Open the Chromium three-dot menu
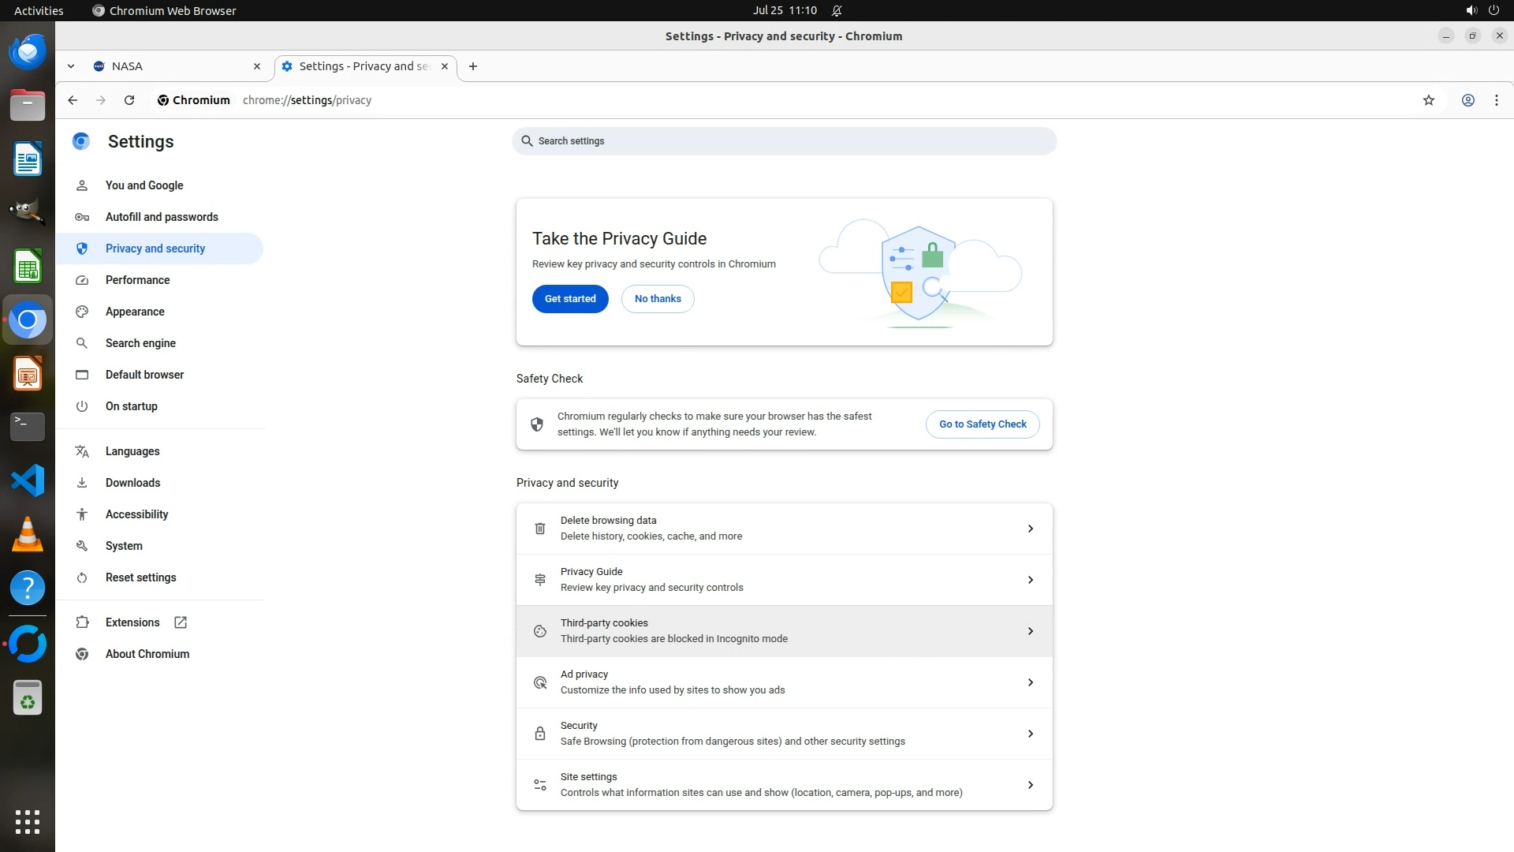Viewport: 1514px width, 852px height. click(x=1496, y=100)
